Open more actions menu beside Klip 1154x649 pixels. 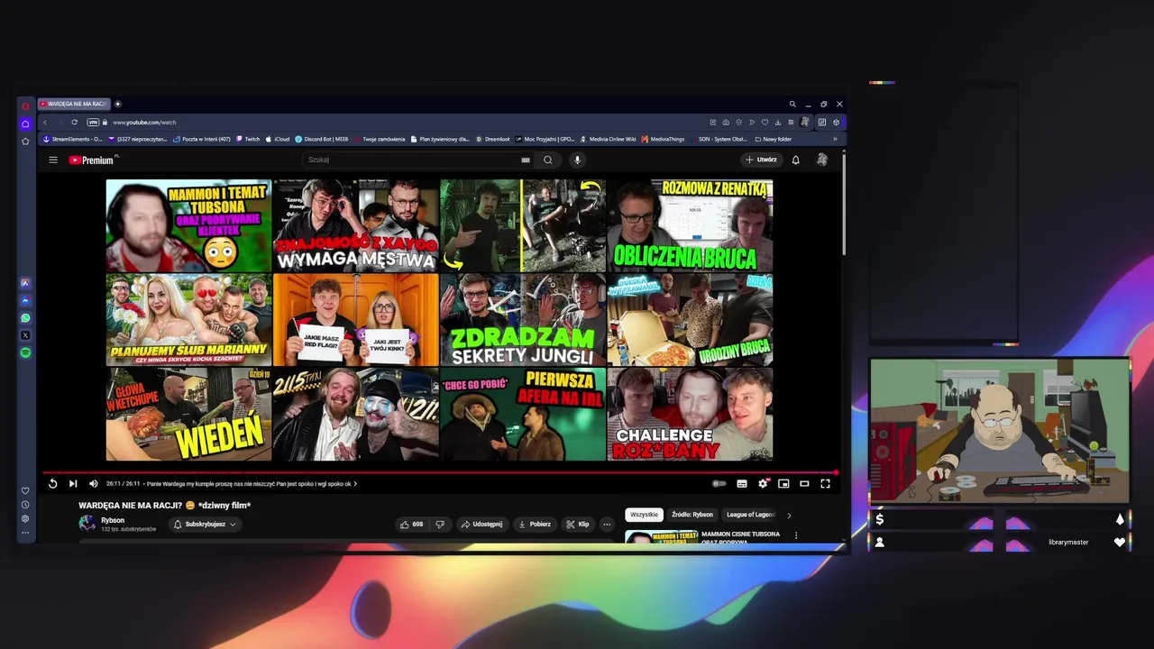pyautogui.click(x=607, y=524)
